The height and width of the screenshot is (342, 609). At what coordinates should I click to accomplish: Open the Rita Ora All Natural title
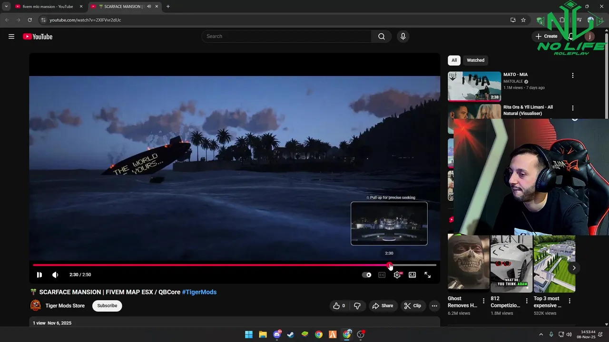click(x=528, y=110)
